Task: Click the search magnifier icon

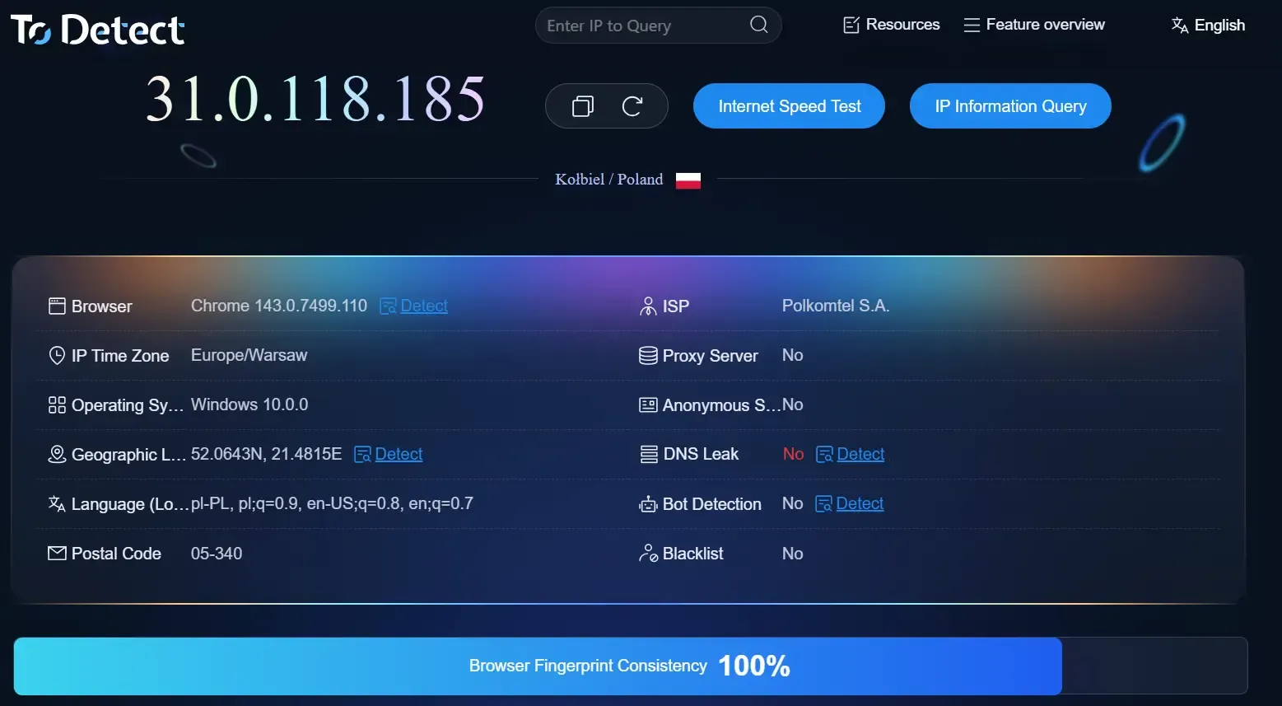Action: click(x=758, y=25)
